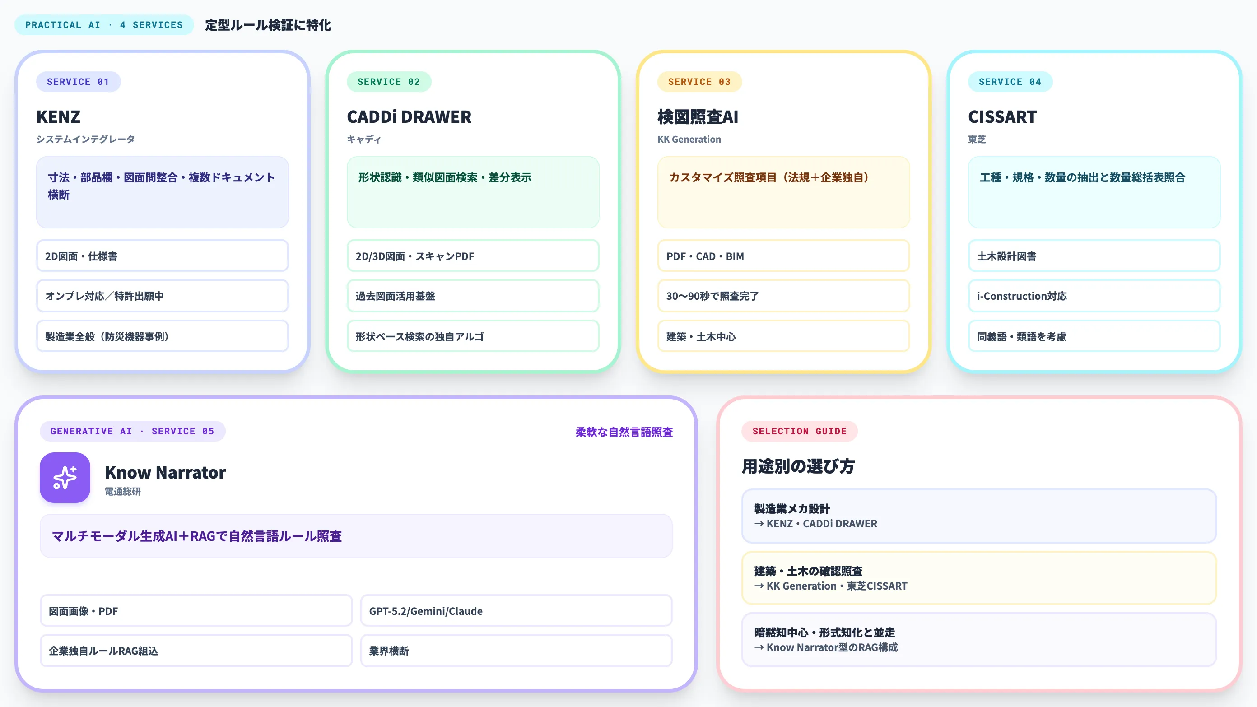Click the 製造業メカ設計 guide item
Image resolution: width=1257 pixels, height=707 pixels.
(979, 516)
